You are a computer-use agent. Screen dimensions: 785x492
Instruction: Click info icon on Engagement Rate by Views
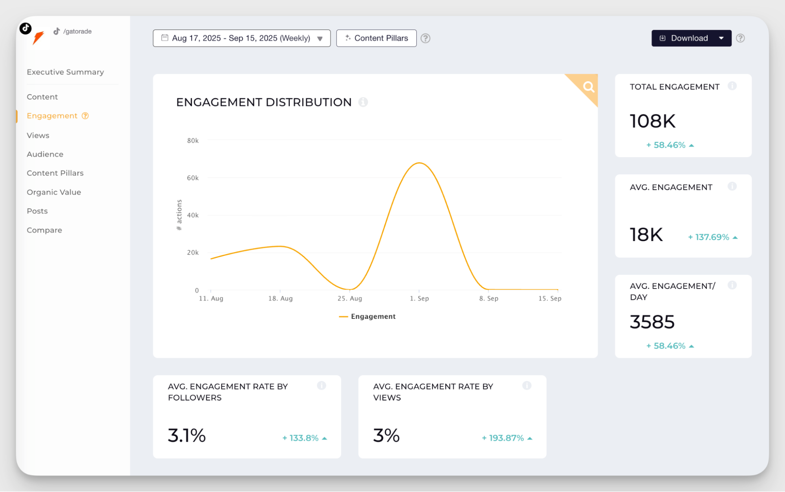527,386
